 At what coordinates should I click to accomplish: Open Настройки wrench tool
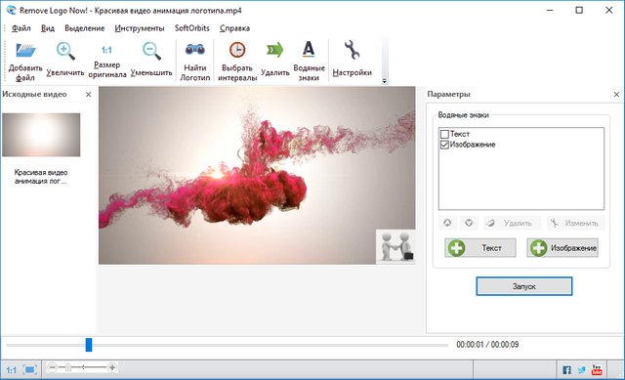[x=352, y=50]
